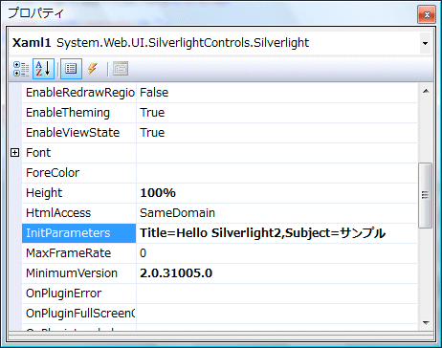The image size is (442, 348).
Task: Click the scrollbar down arrow
Action: (x=426, y=322)
